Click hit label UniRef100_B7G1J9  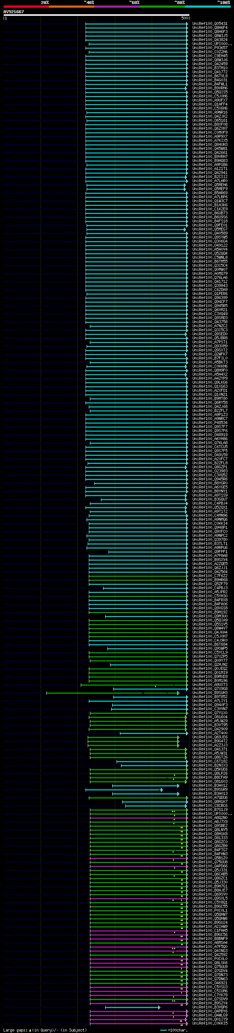coord(210,809)
